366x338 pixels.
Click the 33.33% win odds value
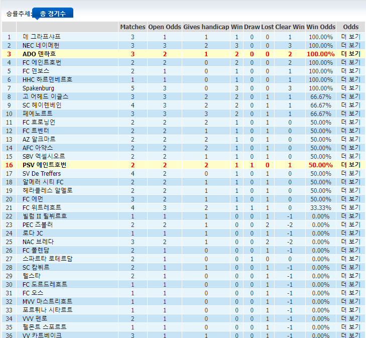[321, 208]
